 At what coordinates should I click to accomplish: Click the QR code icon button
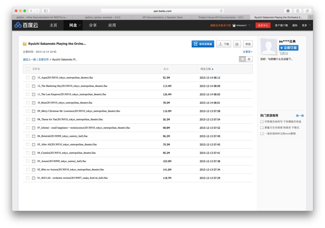[x=237, y=44]
